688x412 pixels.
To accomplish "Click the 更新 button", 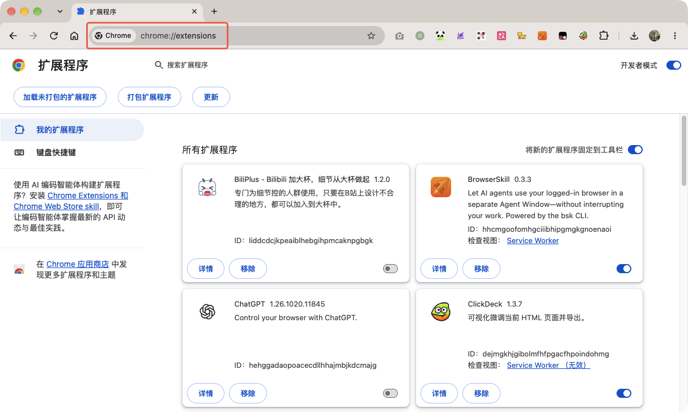I will click(x=211, y=97).
